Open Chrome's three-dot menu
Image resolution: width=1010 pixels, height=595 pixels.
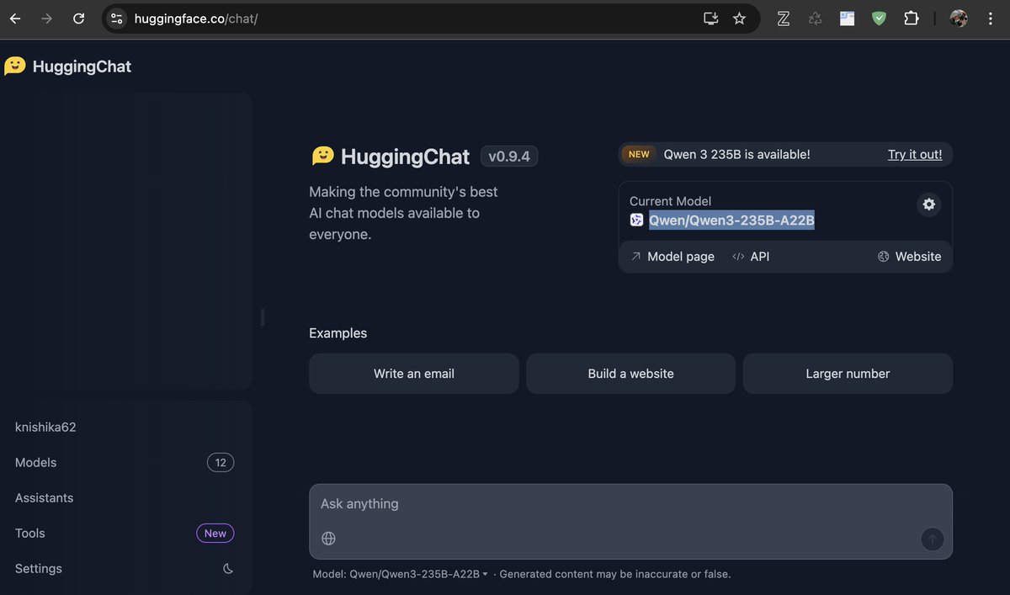click(x=991, y=19)
